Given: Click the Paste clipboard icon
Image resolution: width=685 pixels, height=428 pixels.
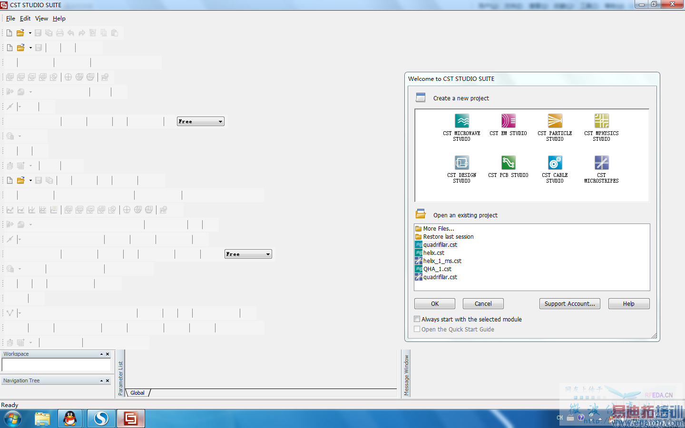Looking at the screenshot, I should point(115,33).
